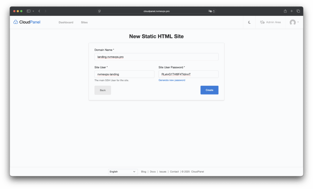The image size is (313, 189).
Task: Open the English language dropdown
Action: pyautogui.click(x=123, y=172)
